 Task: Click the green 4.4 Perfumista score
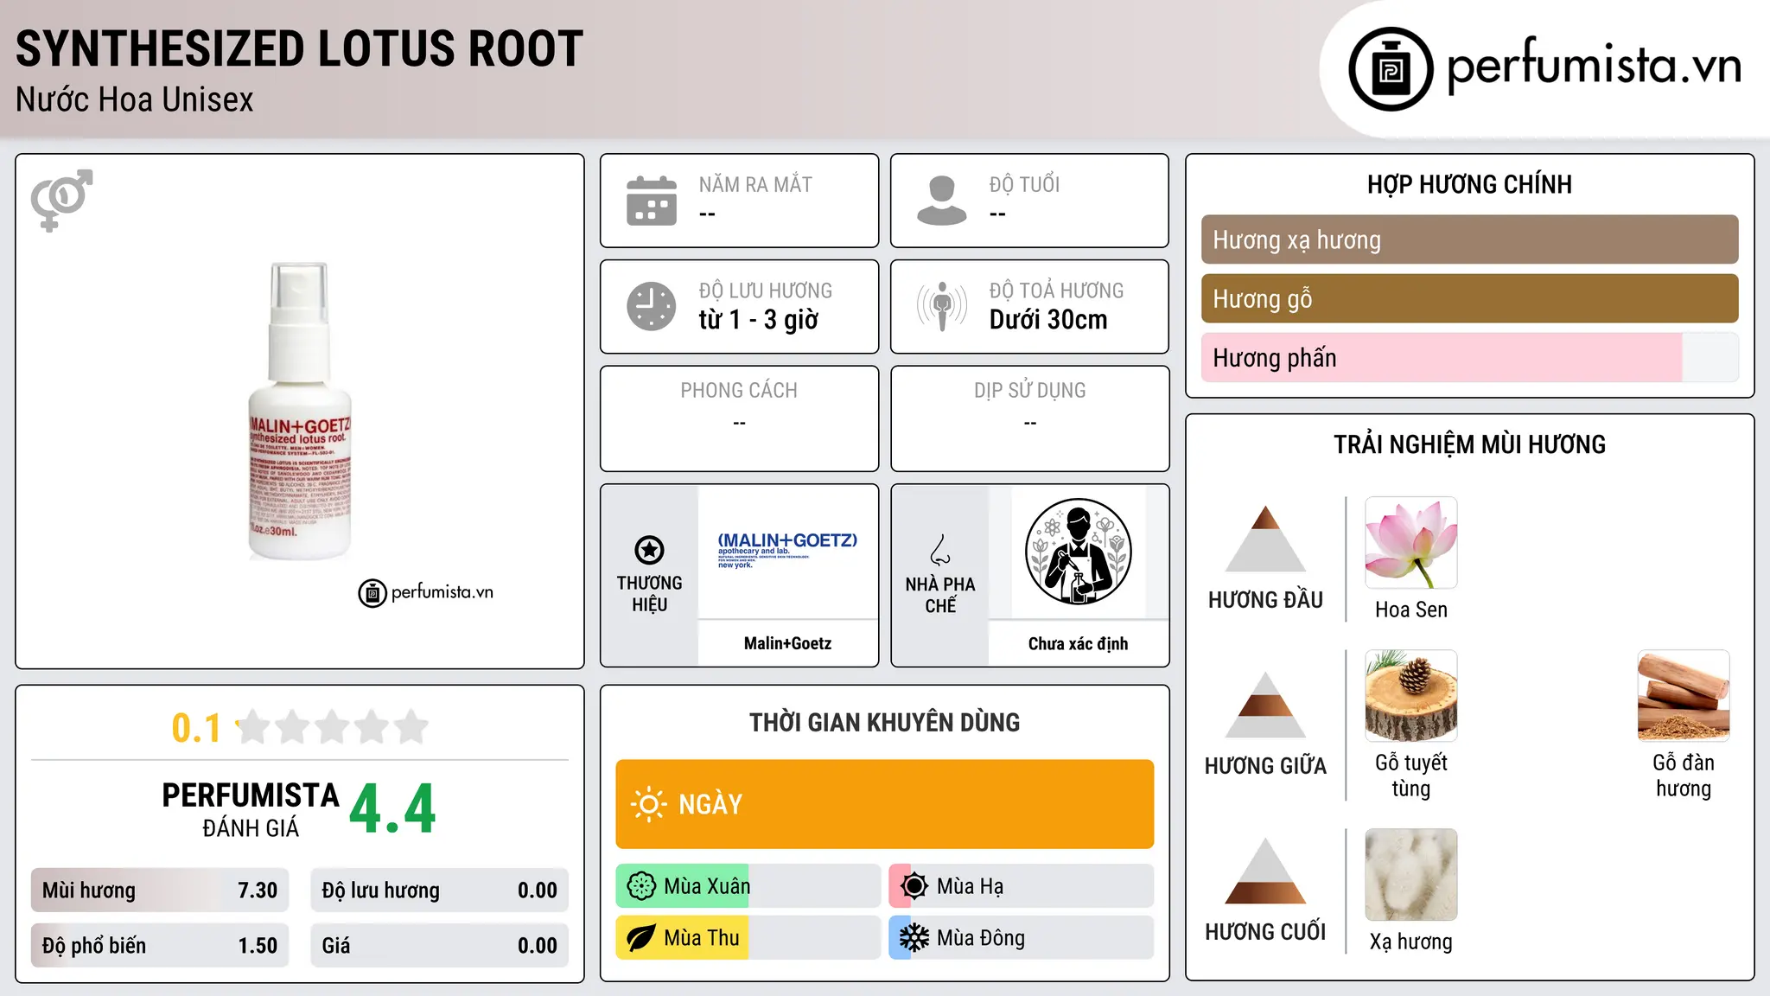click(392, 809)
